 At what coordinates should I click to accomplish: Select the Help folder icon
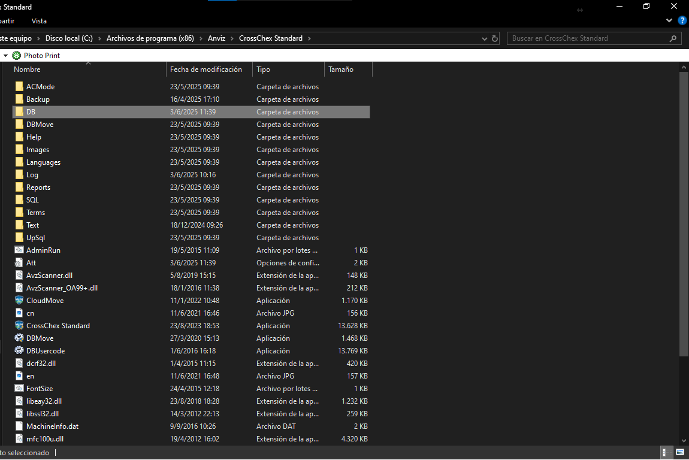coord(19,137)
